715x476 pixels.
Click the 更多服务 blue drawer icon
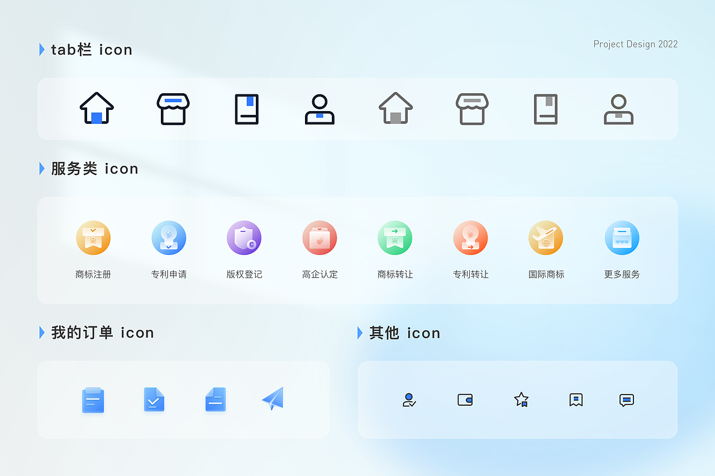pos(622,238)
